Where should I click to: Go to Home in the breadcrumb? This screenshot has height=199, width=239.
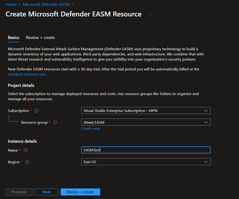point(11,4)
